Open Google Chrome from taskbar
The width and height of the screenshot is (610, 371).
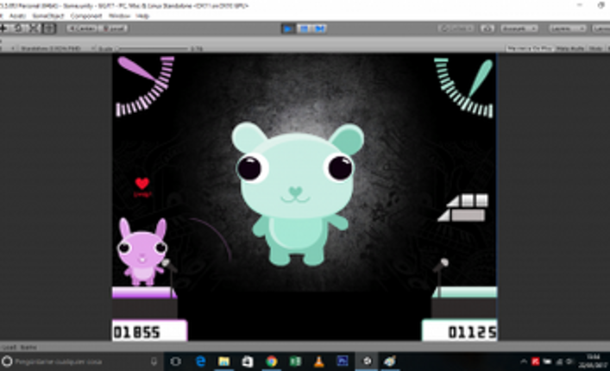[x=272, y=362]
